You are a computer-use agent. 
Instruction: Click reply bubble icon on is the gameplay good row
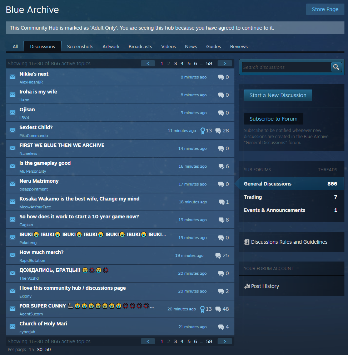(x=221, y=166)
